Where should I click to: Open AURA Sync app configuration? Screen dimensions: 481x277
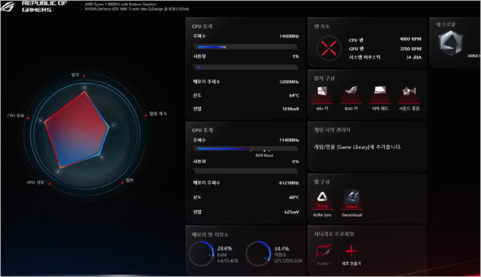pyautogui.click(x=322, y=200)
